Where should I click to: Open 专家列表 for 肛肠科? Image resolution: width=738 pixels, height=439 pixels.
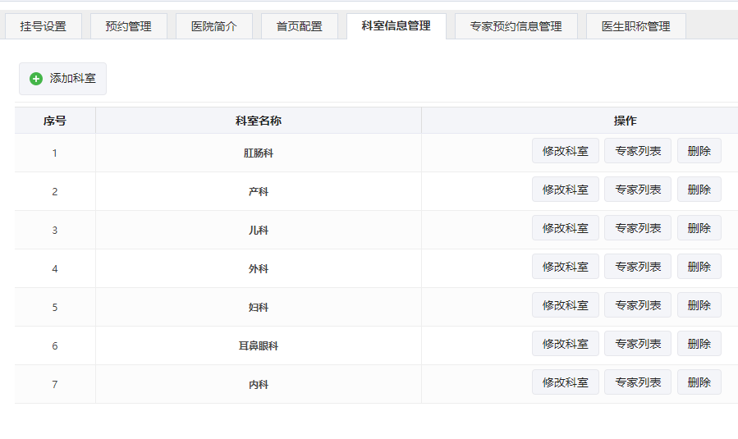(638, 151)
